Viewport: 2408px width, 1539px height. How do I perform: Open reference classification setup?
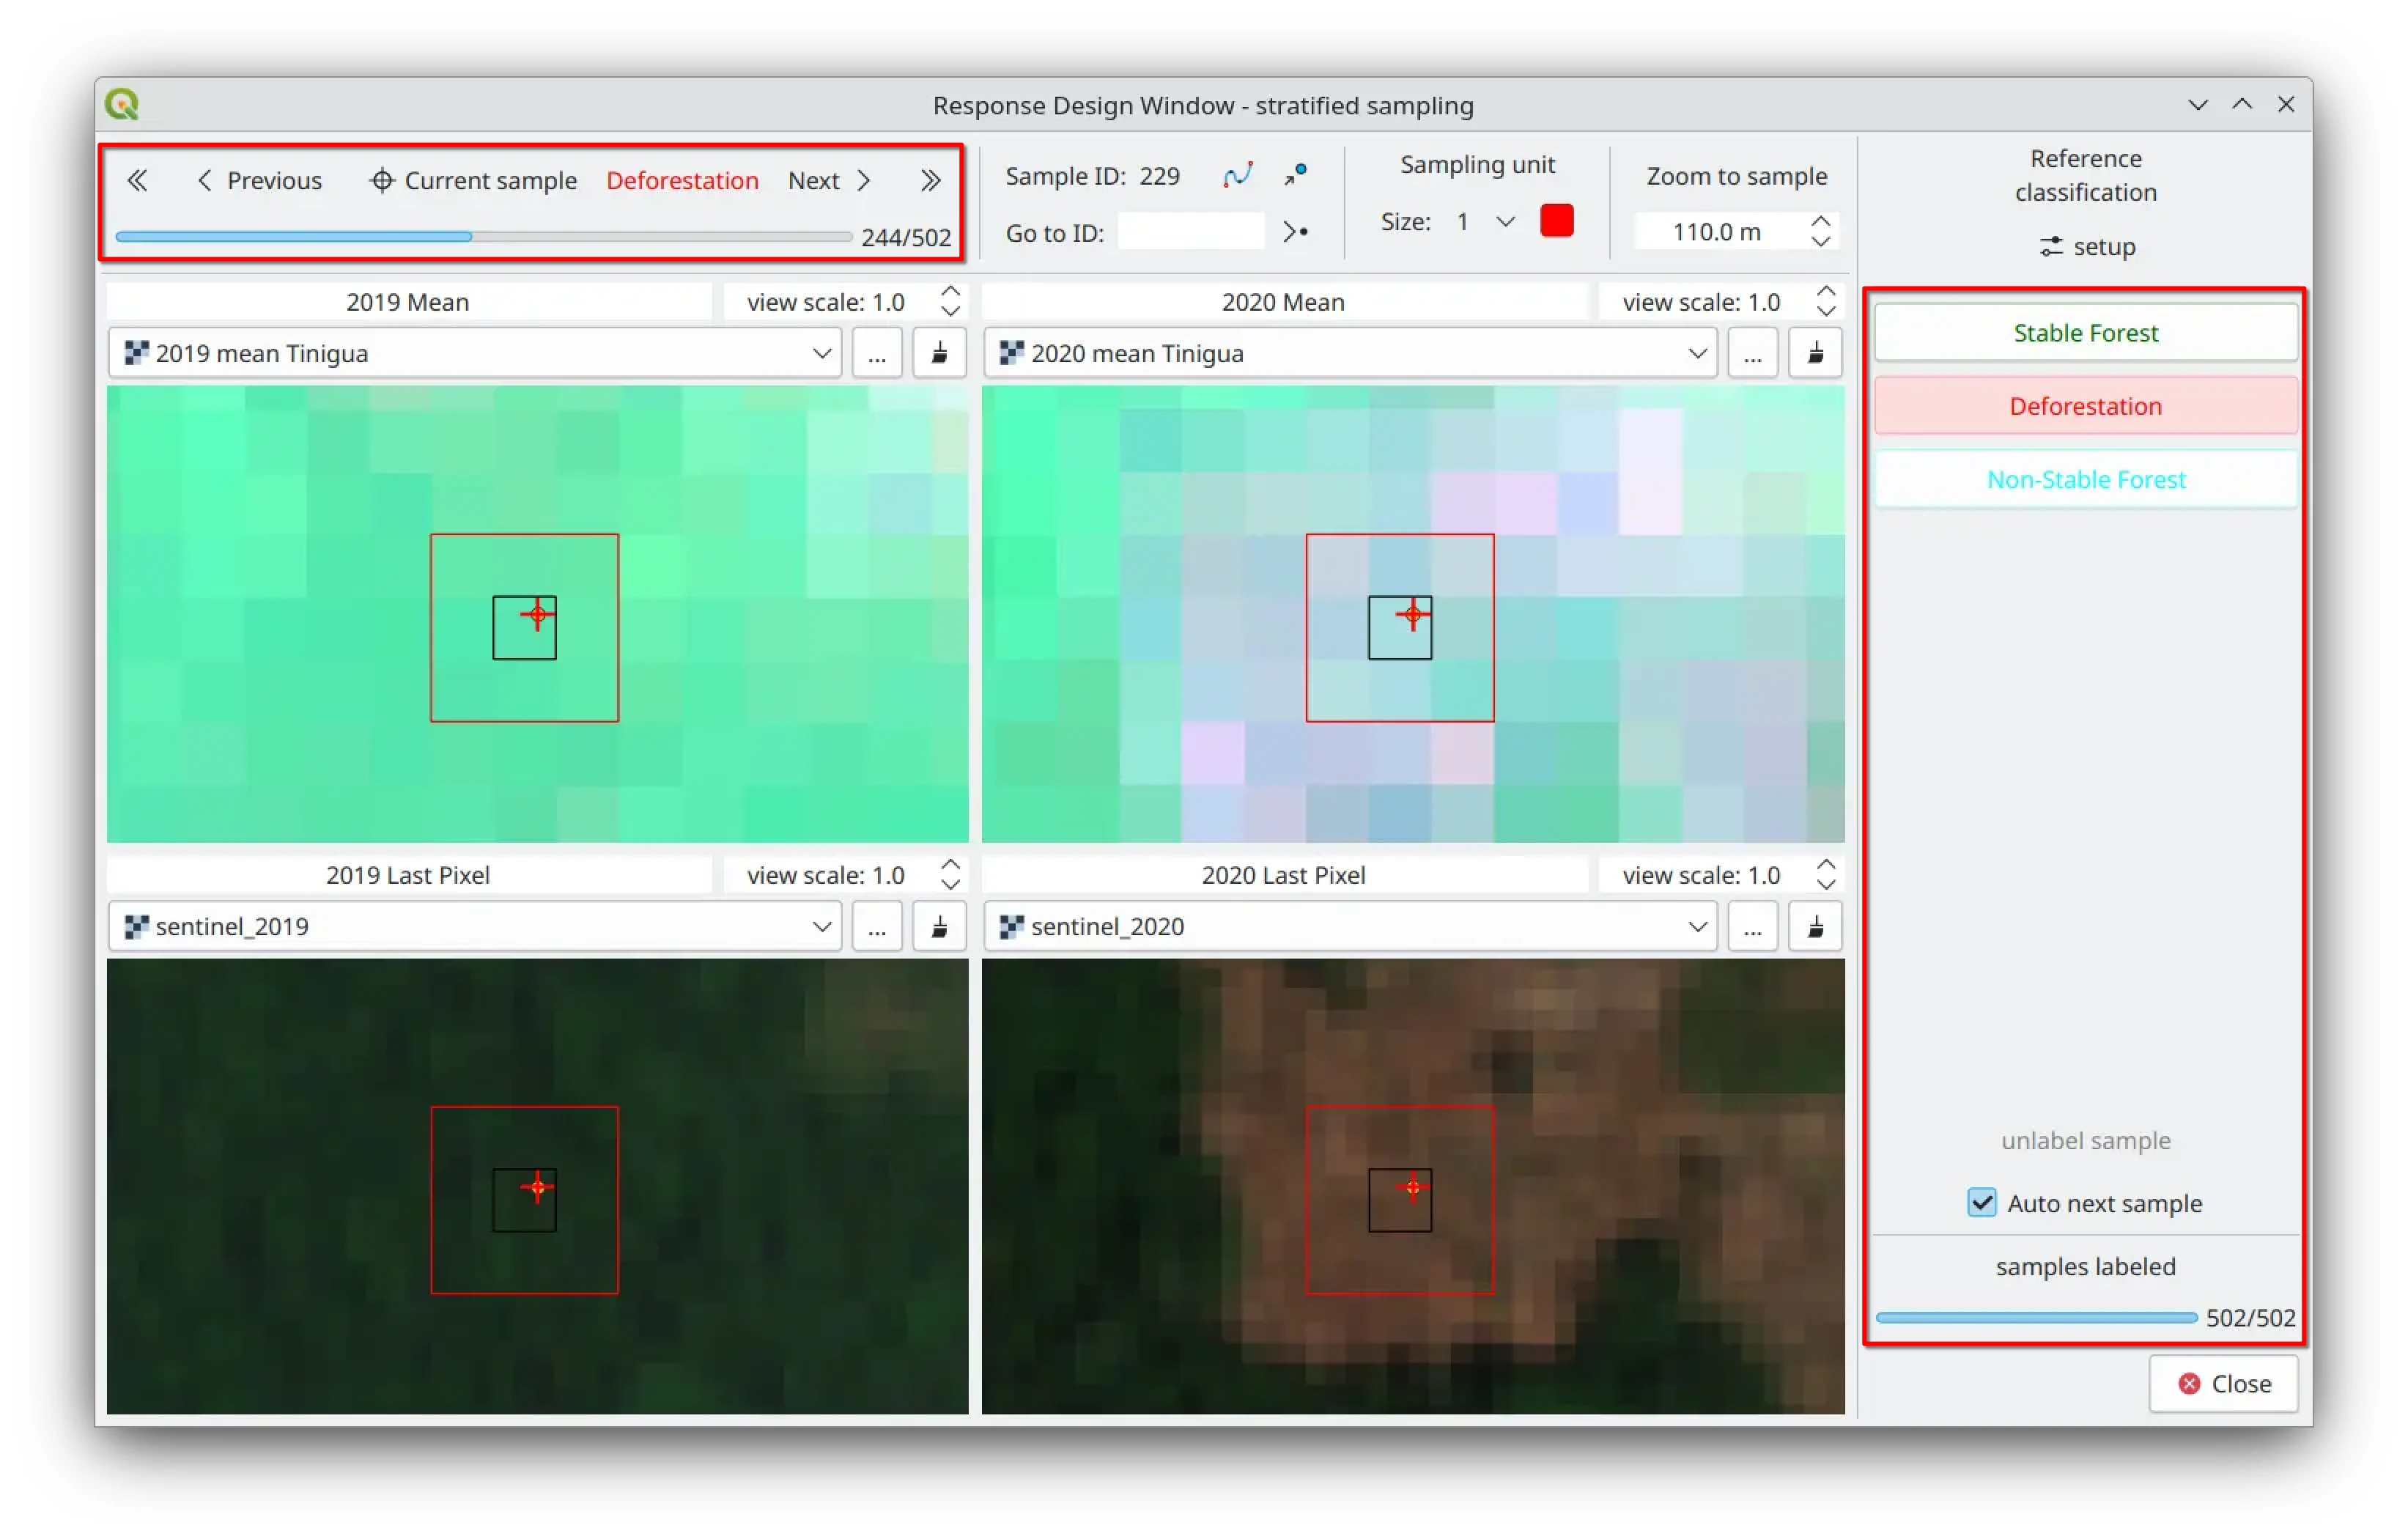tap(2086, 246)
